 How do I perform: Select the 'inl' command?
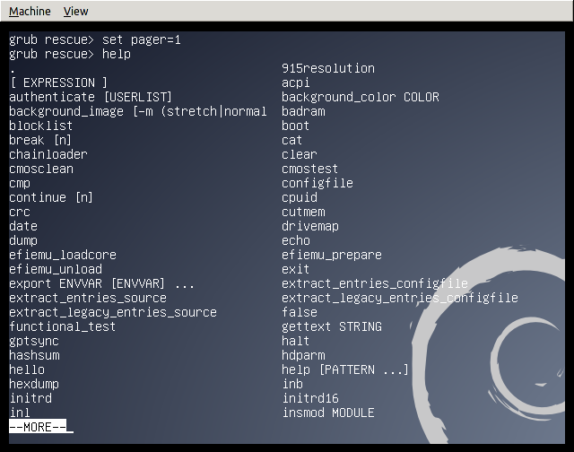(x=20, y=413)
